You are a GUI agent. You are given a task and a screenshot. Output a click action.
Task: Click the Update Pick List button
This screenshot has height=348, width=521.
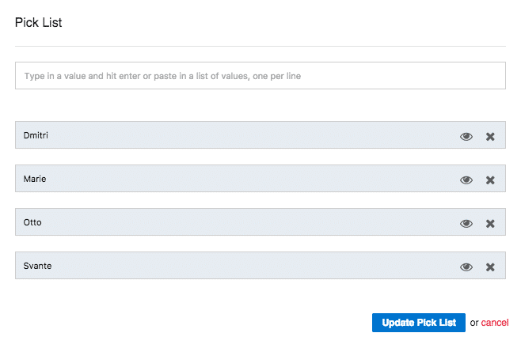(419, 323)
